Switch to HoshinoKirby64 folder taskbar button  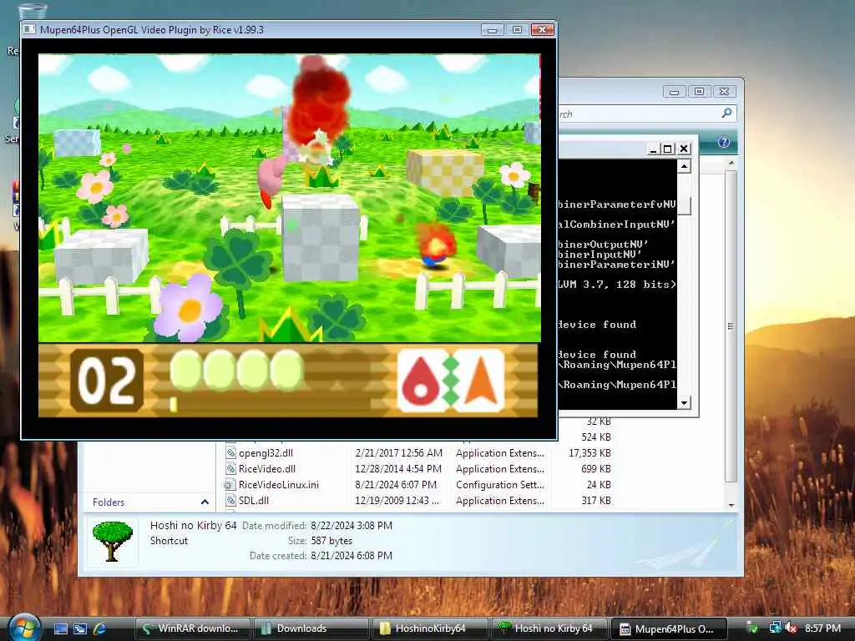429,628
